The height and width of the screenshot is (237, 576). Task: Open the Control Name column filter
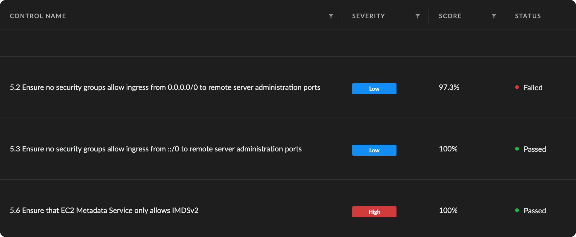[x=331, y=16]
